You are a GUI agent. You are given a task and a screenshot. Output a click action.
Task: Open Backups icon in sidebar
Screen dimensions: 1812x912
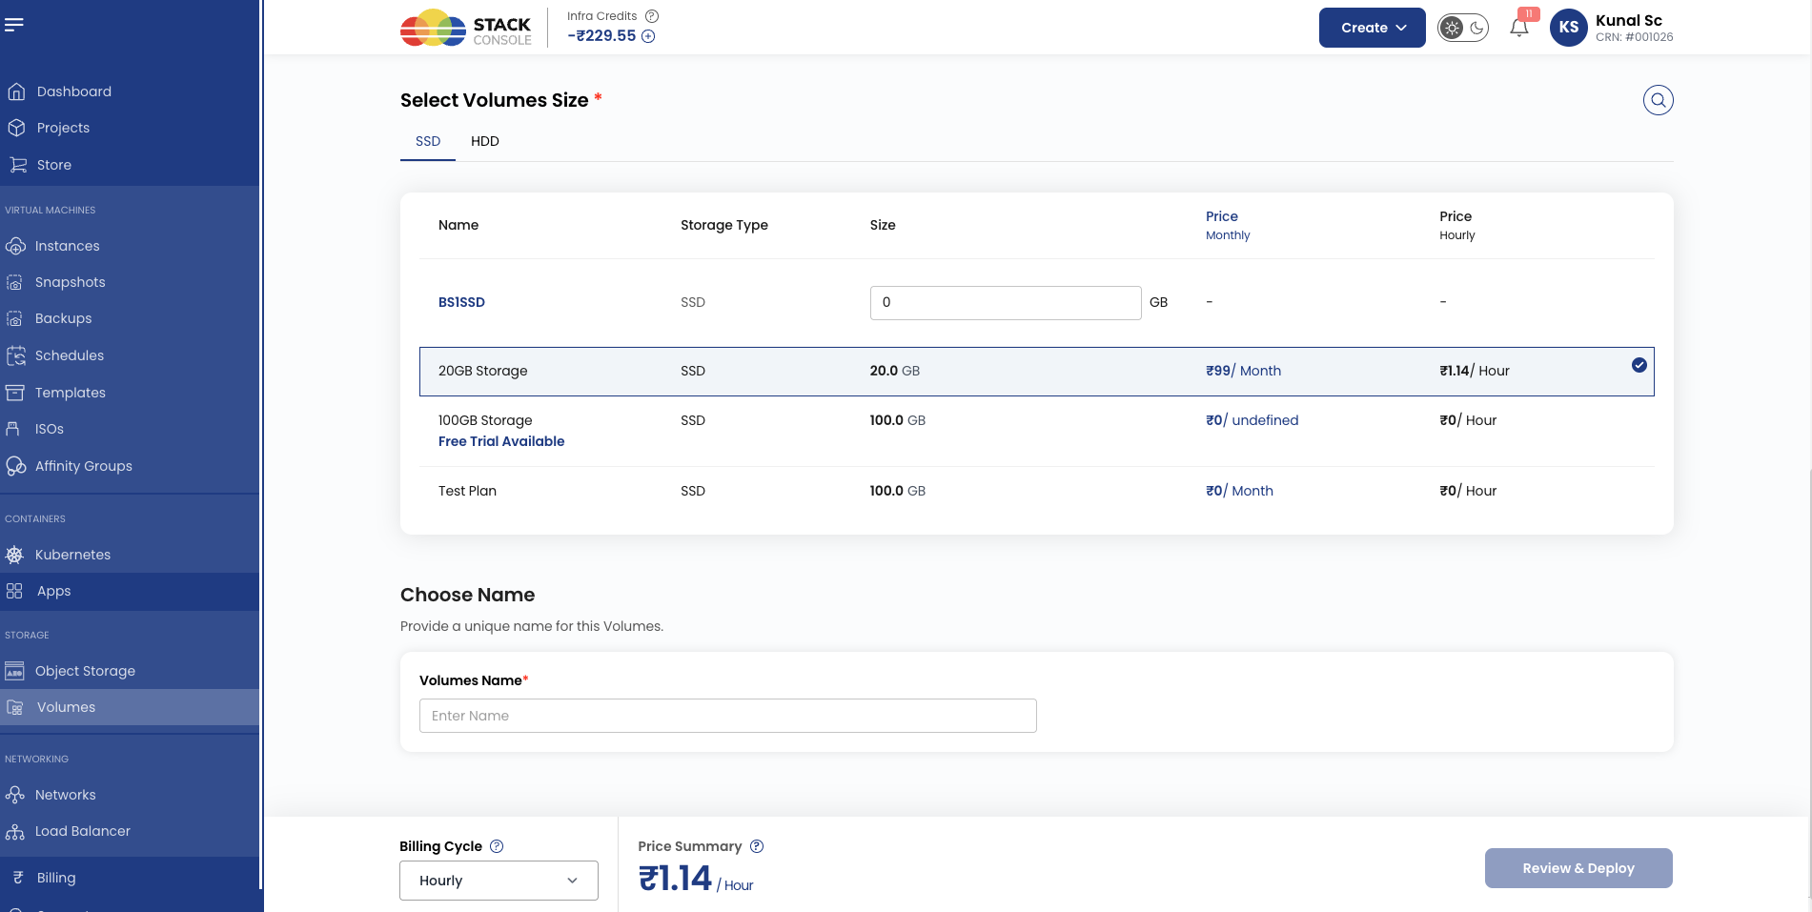tap(15, 318)
